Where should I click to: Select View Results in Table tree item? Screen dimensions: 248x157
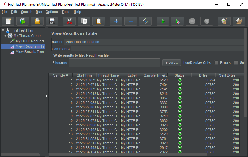30,46
